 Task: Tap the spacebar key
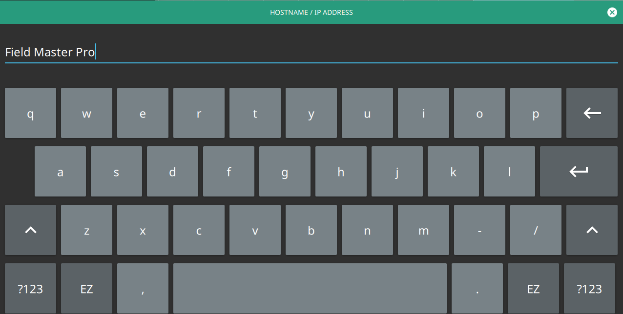point(310,289)
